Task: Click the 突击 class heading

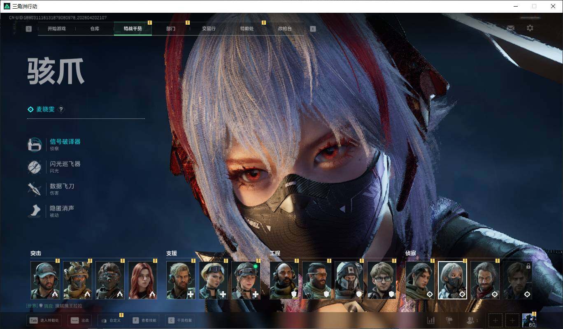Action: [36, 253]
